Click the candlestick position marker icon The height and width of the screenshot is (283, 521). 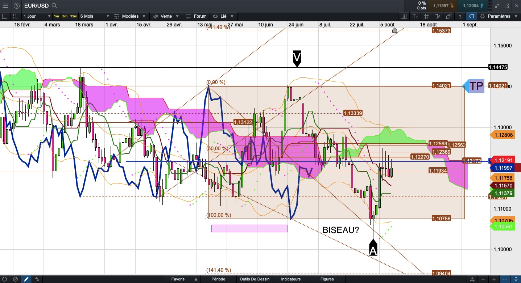tap(460, 16)
